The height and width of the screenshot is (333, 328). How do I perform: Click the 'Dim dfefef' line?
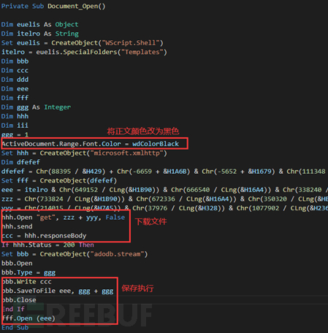pyautogui.click(x=20, y=162)
